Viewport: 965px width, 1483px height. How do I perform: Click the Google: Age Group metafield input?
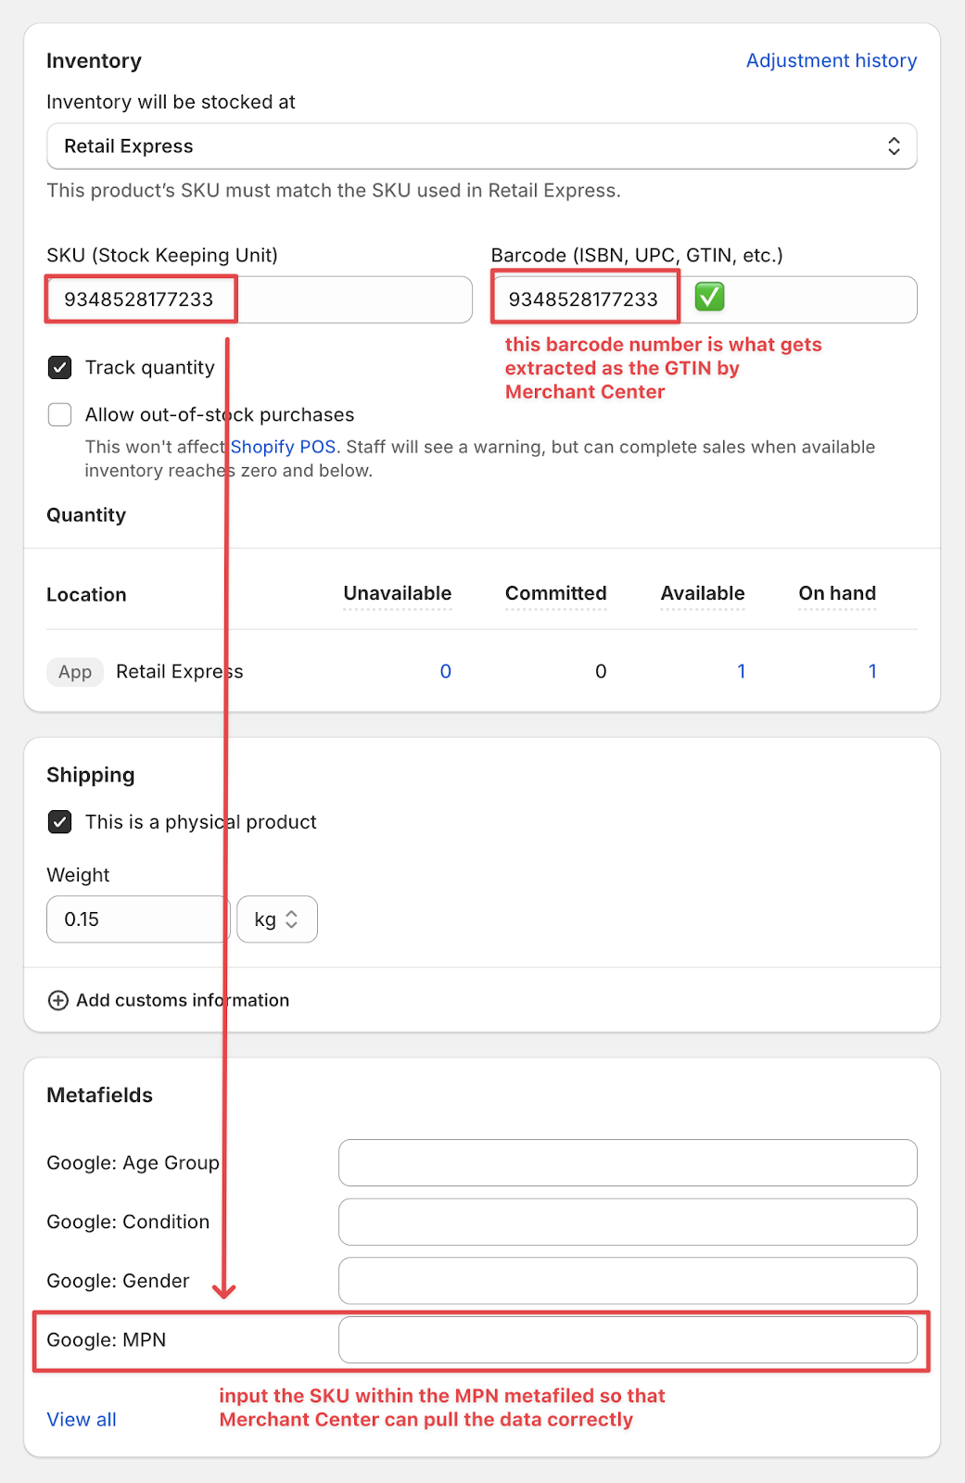[x=627, y=1163]
